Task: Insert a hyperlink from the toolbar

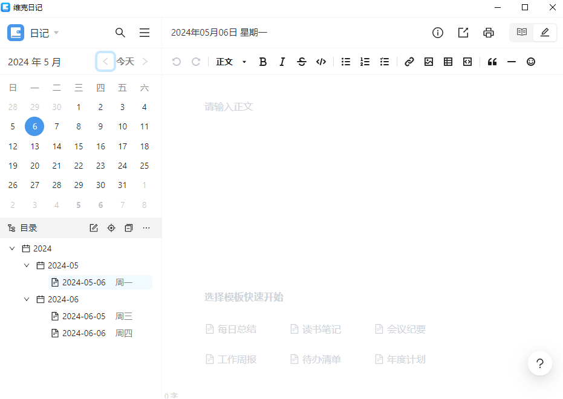Action: (x=409, y=61)
